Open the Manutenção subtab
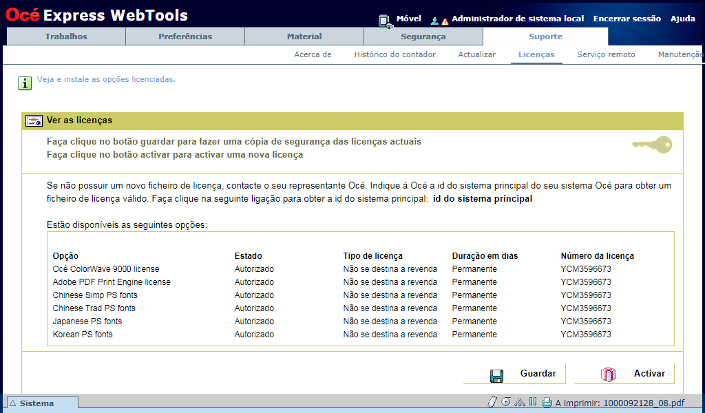 (681, 54)
